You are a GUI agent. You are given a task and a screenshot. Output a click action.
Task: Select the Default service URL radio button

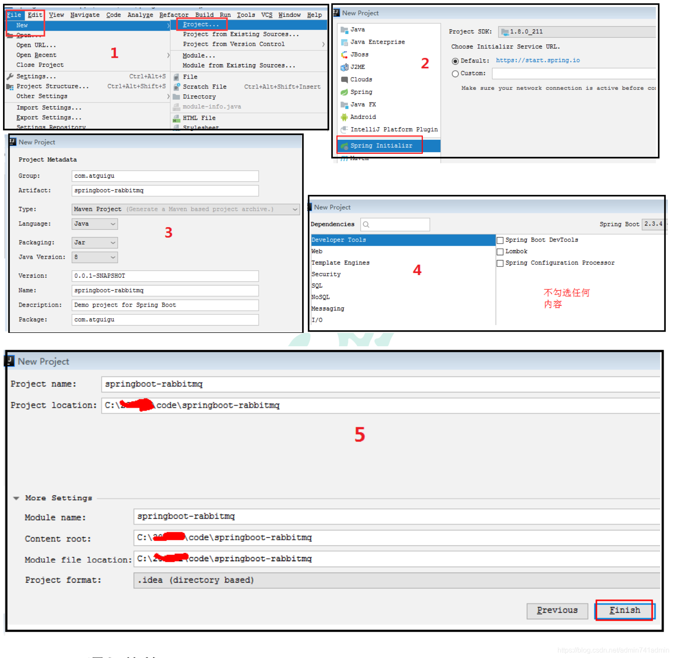point(455,61)
